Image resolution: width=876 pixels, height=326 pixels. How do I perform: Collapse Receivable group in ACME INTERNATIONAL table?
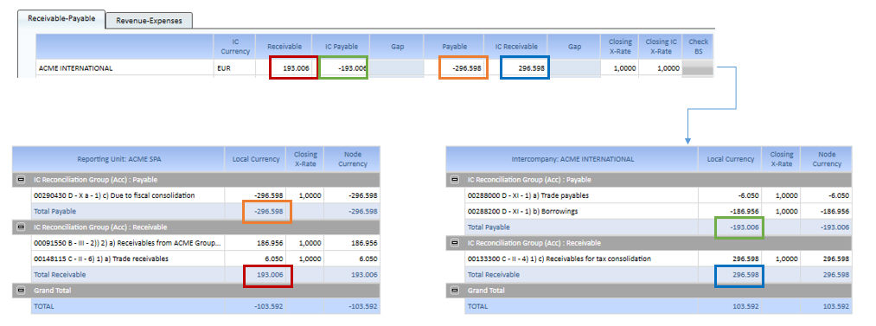point(455,243)
